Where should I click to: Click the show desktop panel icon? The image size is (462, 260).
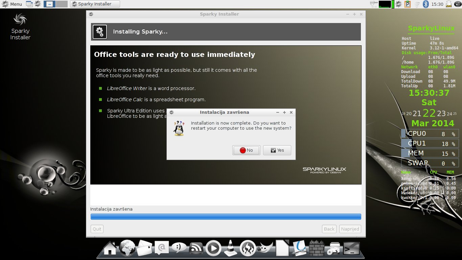30,4
